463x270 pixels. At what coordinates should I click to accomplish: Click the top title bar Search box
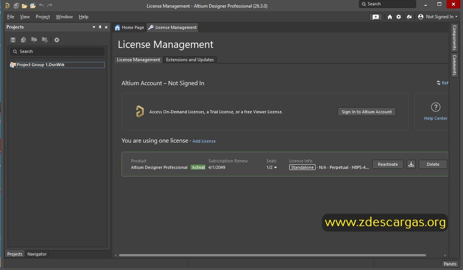(388, 4)
